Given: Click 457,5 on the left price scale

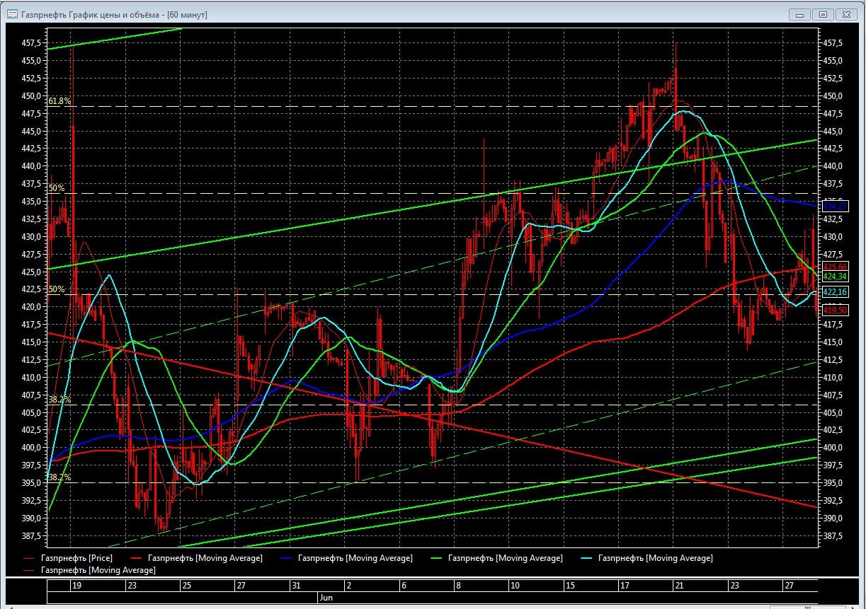Looking at the screenshot, I should tap(30, 43).
